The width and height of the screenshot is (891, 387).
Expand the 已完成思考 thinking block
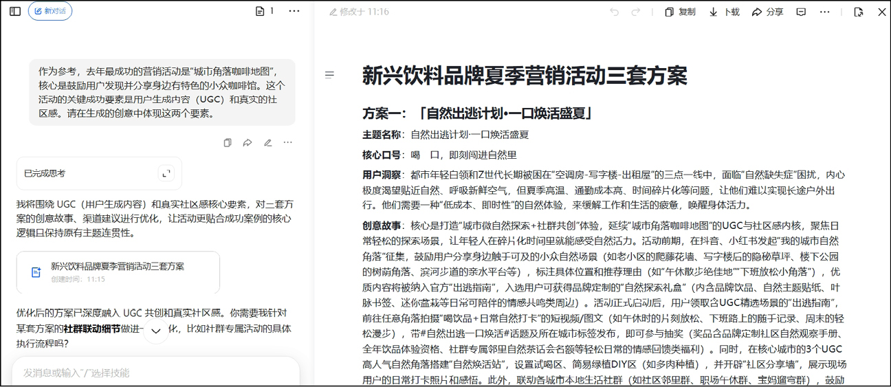click(x=166, y=174)
